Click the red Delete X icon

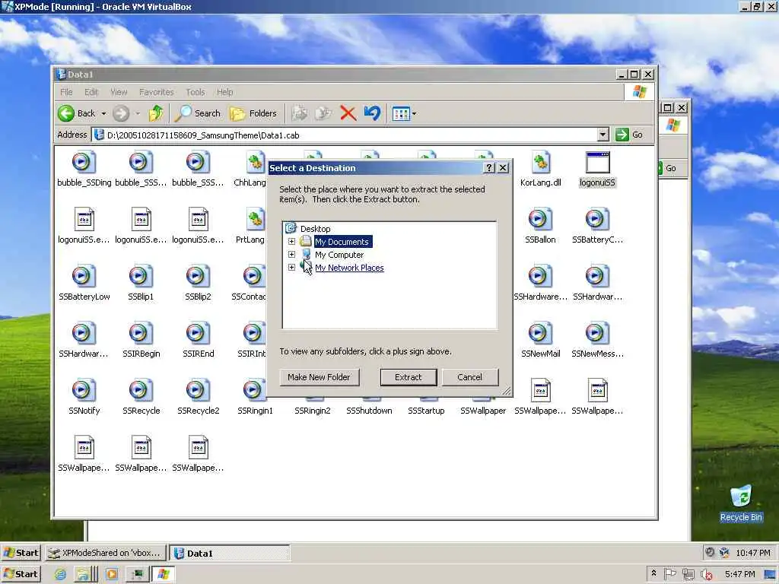348,114
